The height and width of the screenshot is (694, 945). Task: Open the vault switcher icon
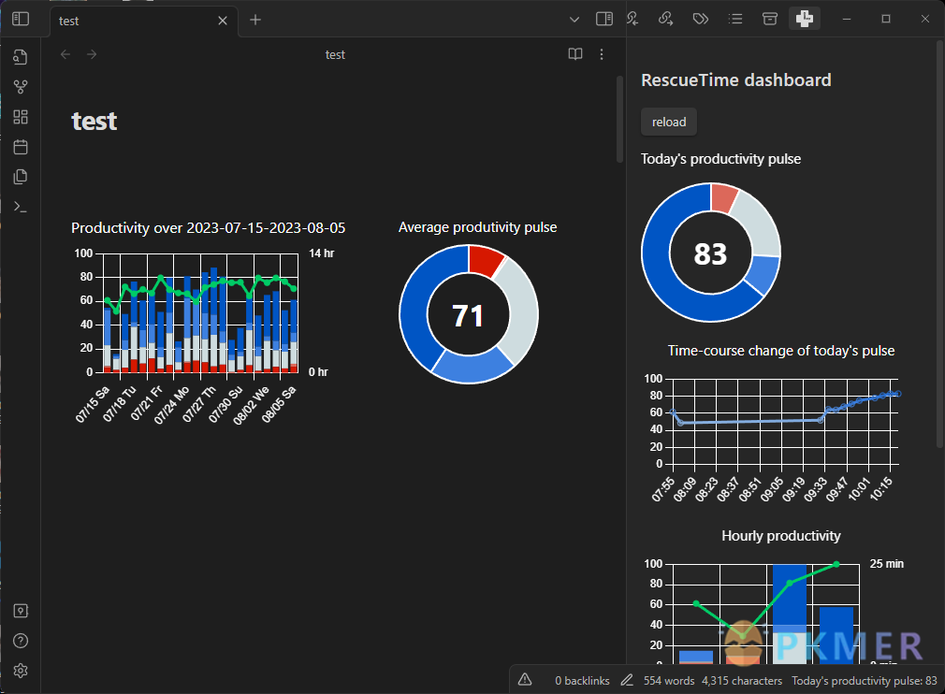click(x=21, y=611)
